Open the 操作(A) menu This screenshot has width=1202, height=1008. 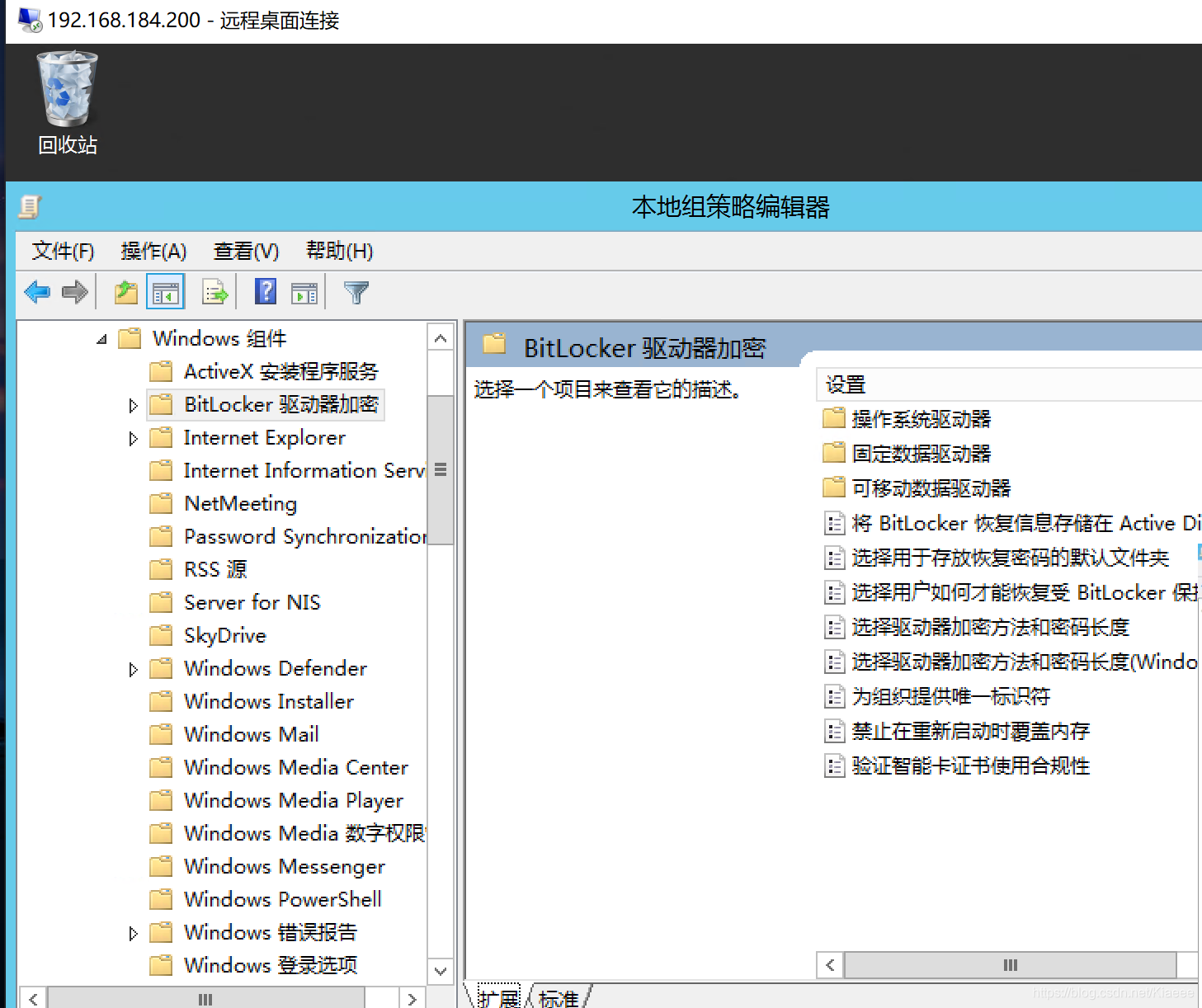[153, 251]
